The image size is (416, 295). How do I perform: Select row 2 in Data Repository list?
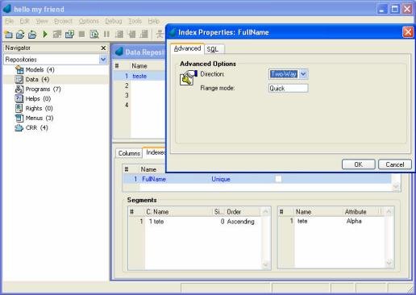tap(139, 85)
